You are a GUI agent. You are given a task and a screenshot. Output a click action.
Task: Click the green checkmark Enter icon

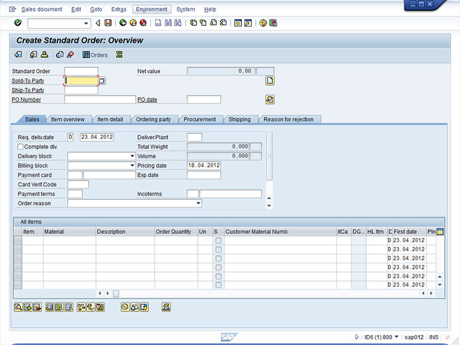point(18,23)
